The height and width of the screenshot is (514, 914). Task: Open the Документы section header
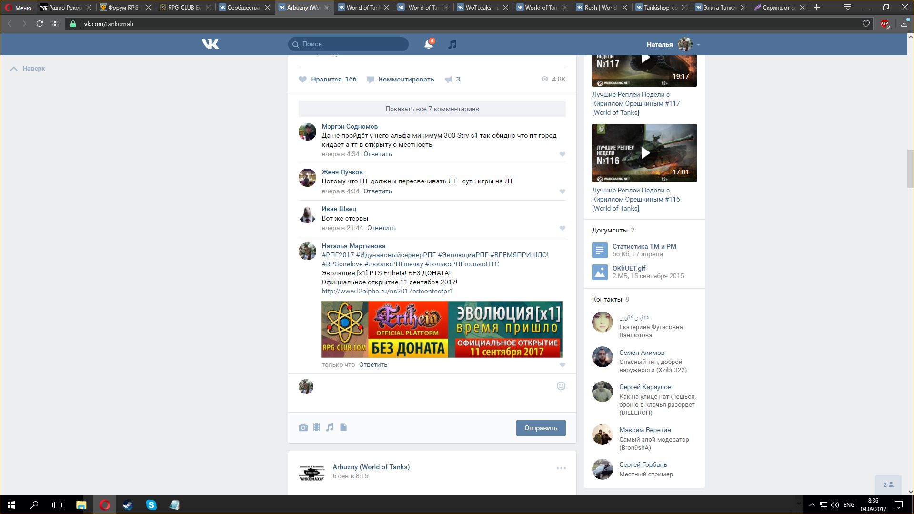610,230
